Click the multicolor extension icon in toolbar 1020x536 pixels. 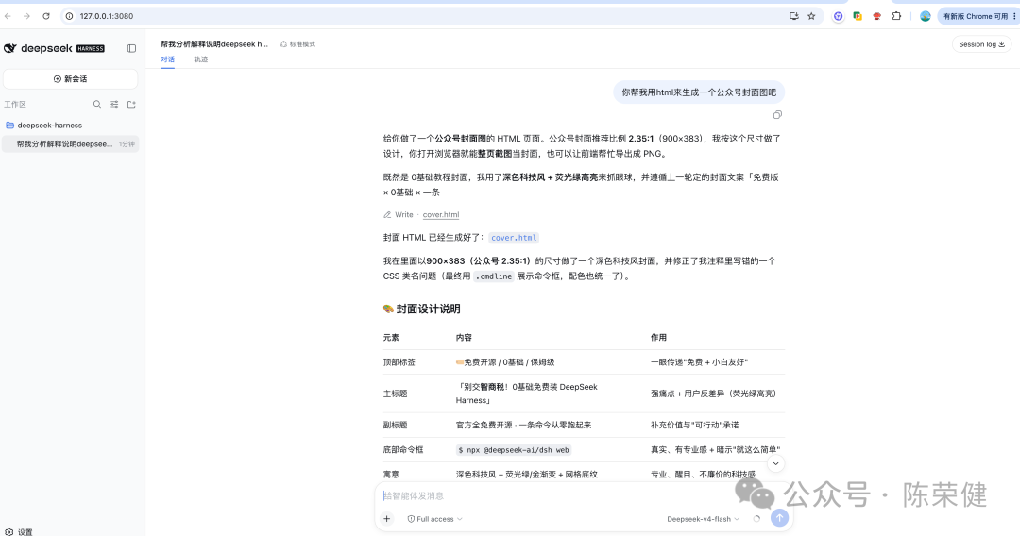858,16
